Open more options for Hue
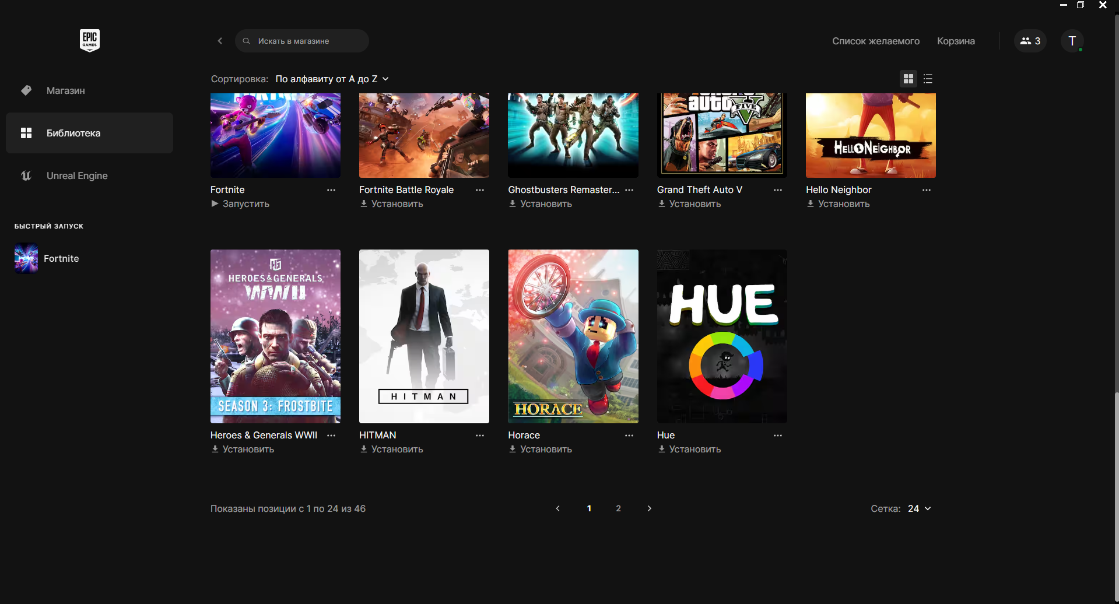 pos(778,436)
